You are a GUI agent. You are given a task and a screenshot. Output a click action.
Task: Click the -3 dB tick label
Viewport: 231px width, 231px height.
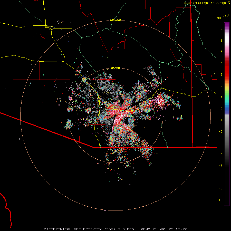tap(220, 143)
